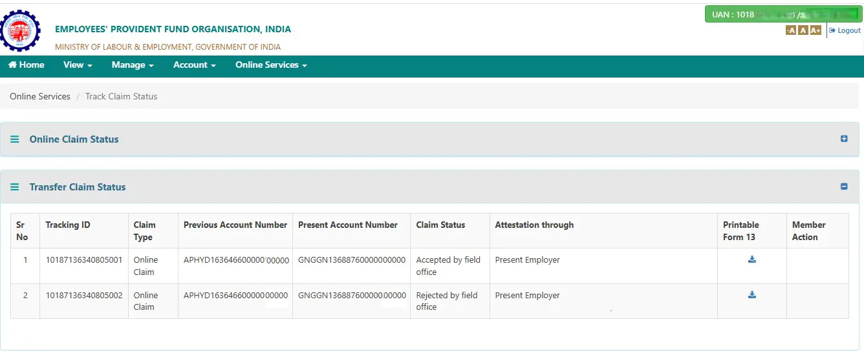Click the EPFO logo emblem
The image size is (864, 355).
tap(20, 30)
